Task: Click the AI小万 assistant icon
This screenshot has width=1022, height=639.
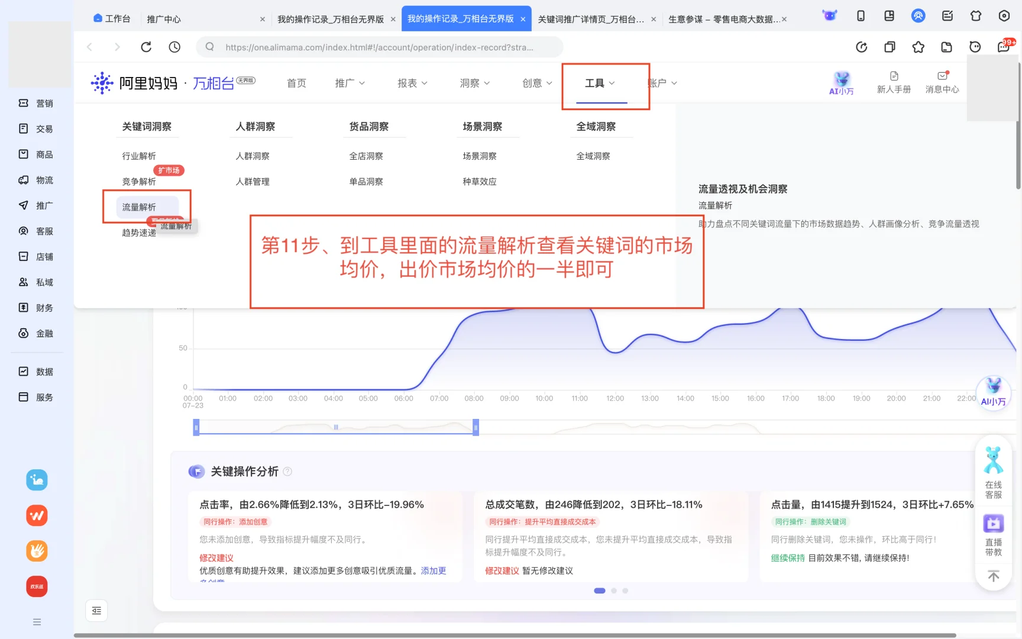Action: tap(841, 82)
